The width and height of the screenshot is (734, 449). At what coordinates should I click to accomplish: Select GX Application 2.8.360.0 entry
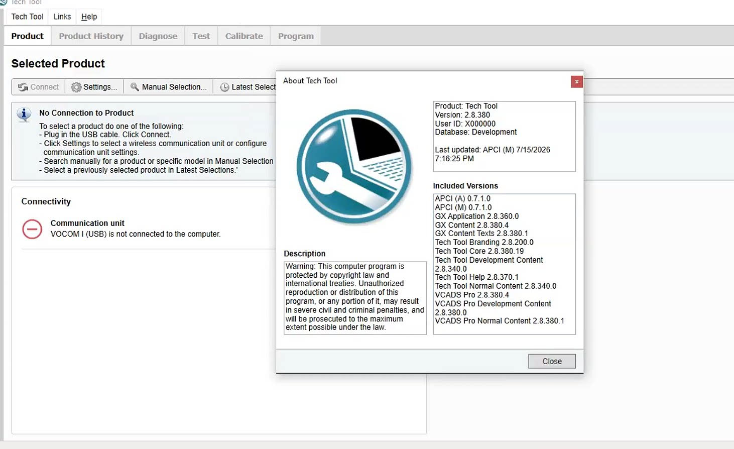click(477, 216)
